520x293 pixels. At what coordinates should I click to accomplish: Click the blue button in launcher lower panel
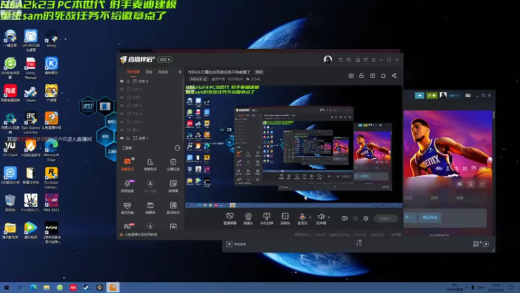click(x=430, y=217)
